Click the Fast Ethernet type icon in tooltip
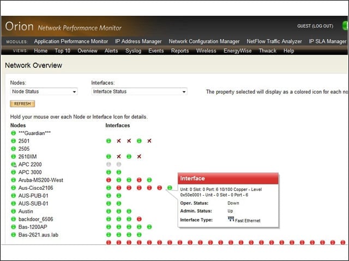This screenshot has height=261, width=349. pyautogui.click(x=231, y=219)
